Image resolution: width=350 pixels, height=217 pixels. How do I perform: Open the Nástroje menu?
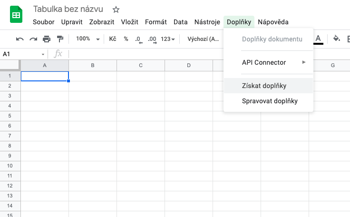207,22
